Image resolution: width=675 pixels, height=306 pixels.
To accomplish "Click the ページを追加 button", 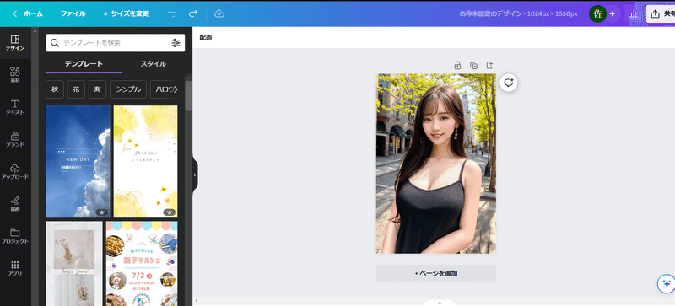I will (436, 273).
